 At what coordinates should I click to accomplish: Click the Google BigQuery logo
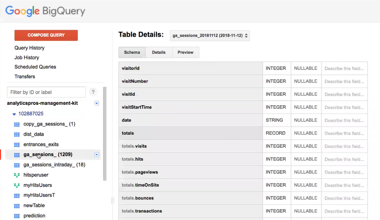click(x=45, y=11)
